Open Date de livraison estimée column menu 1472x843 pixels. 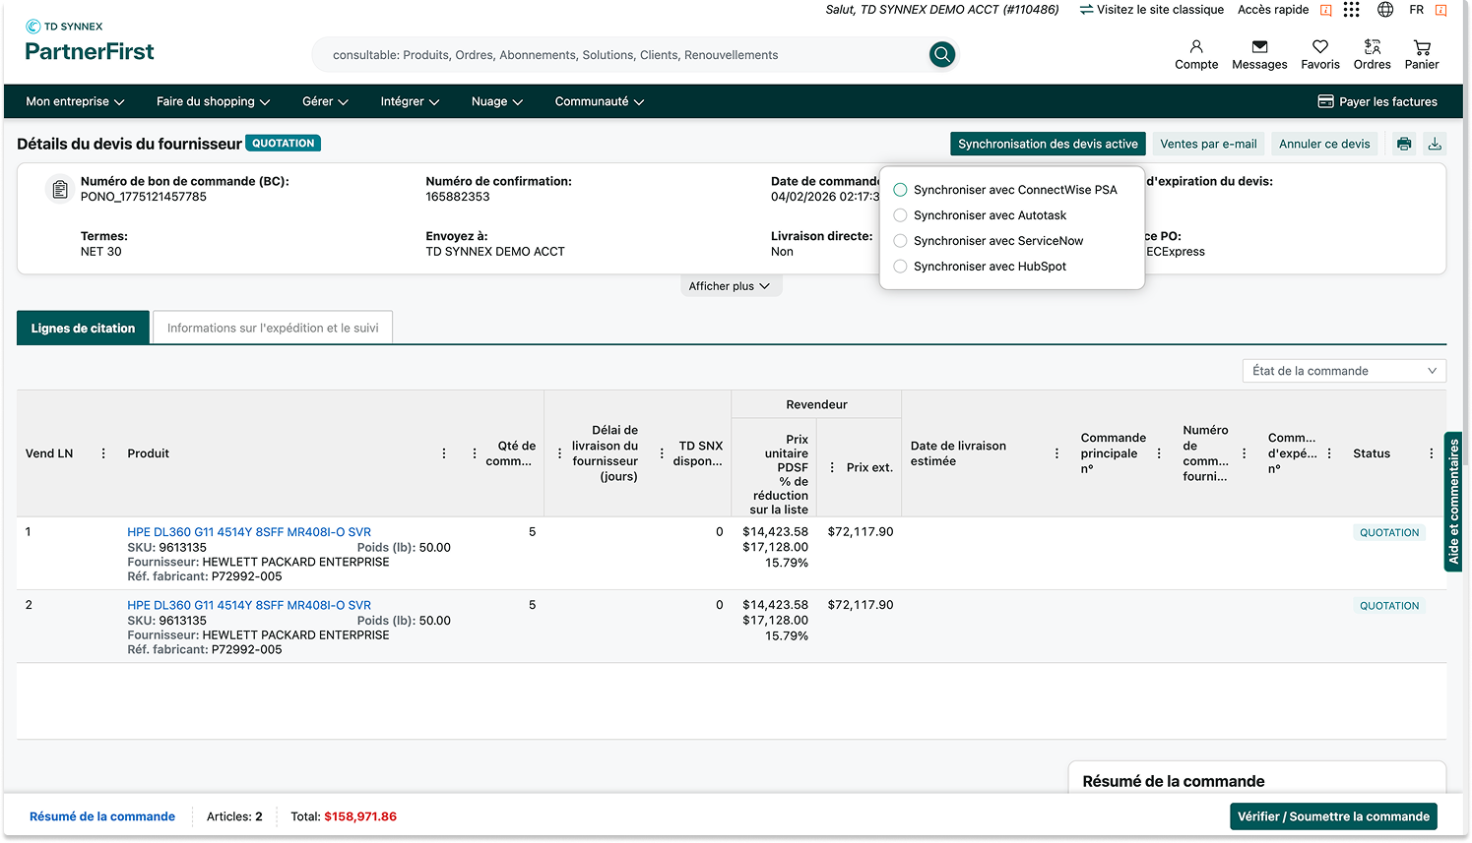(x=1056, y=453)
